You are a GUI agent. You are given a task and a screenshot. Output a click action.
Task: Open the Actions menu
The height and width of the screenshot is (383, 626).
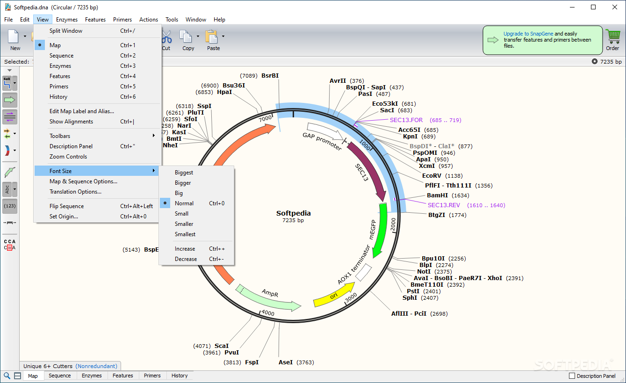(149, 20)
